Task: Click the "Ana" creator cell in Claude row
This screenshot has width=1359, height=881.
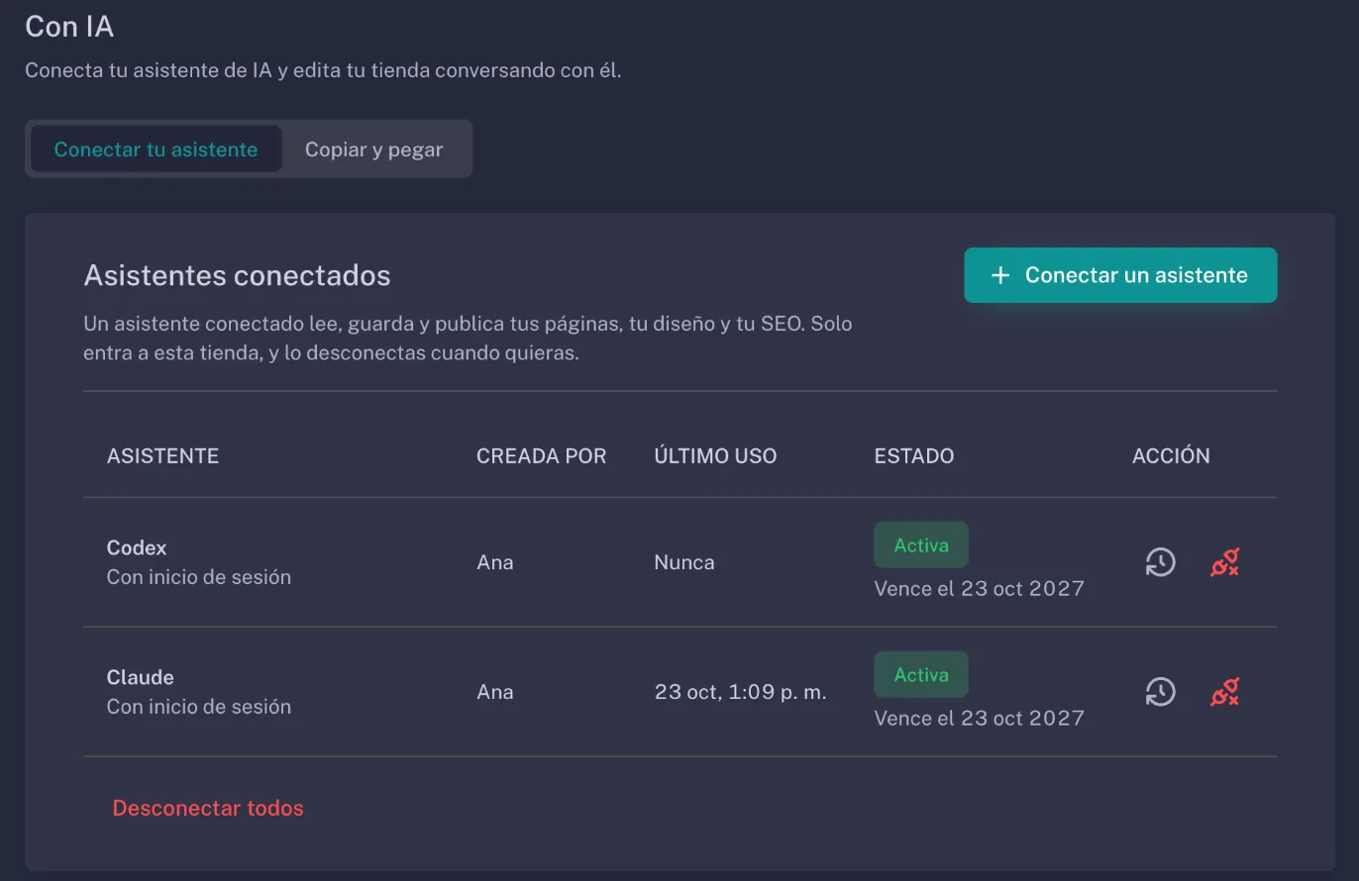Action: click(495, 692)
